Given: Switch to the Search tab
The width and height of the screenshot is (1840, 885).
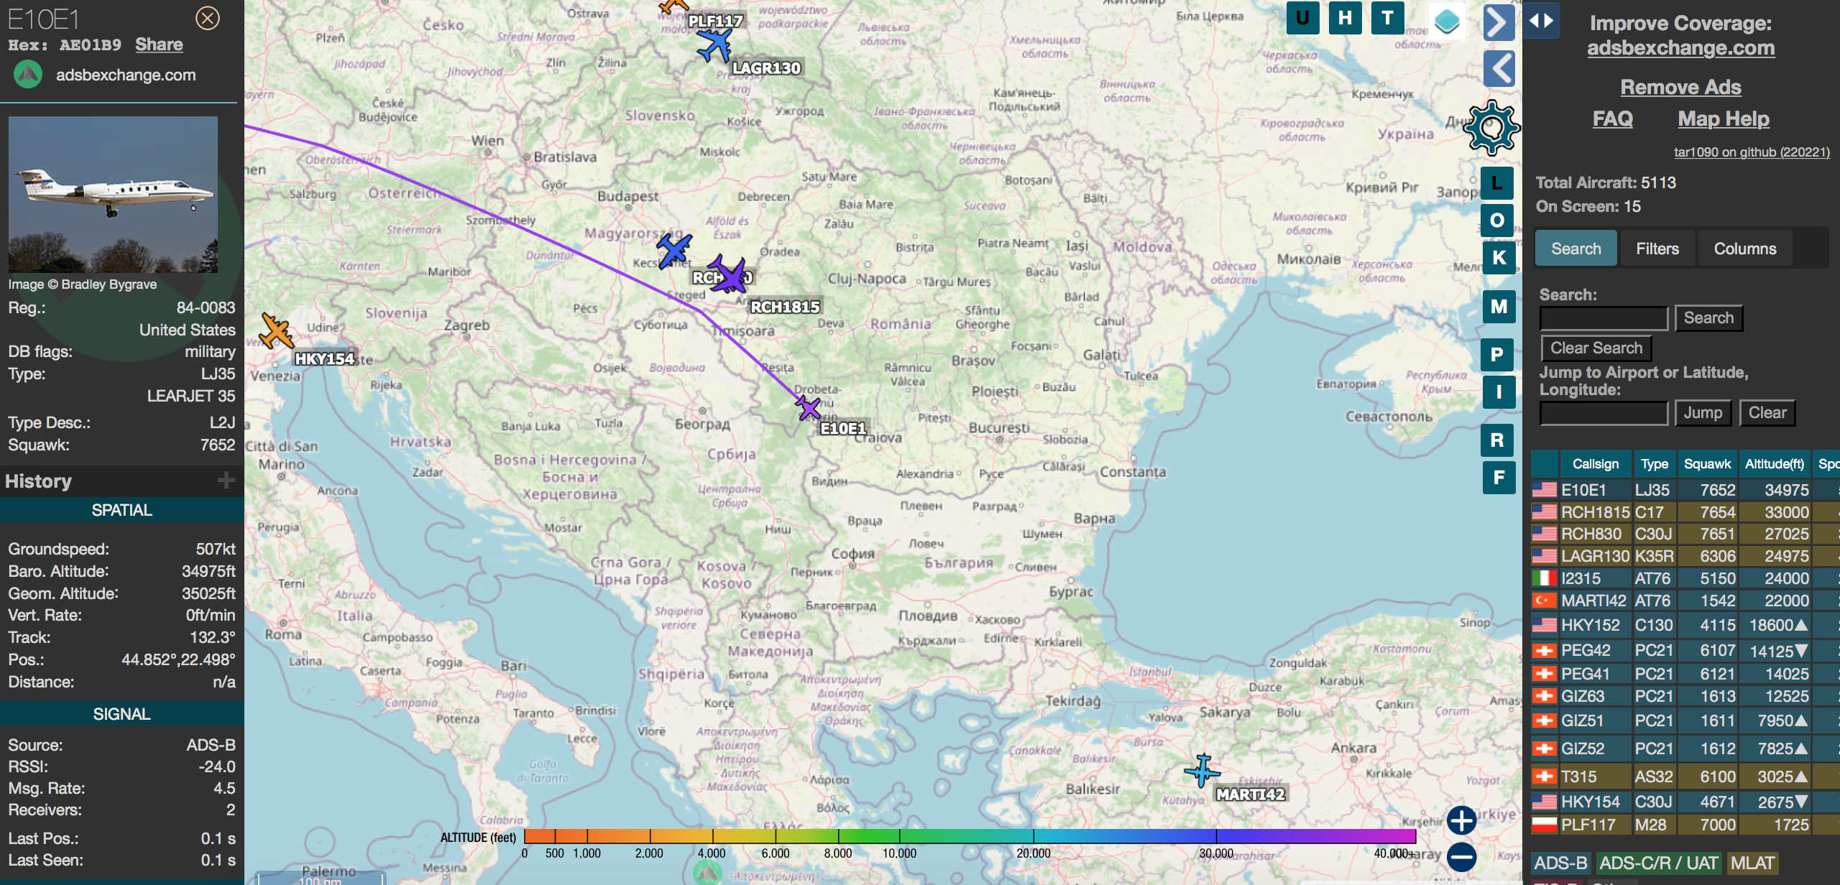Looking at the screenshot, I should tap(1575, 249).
